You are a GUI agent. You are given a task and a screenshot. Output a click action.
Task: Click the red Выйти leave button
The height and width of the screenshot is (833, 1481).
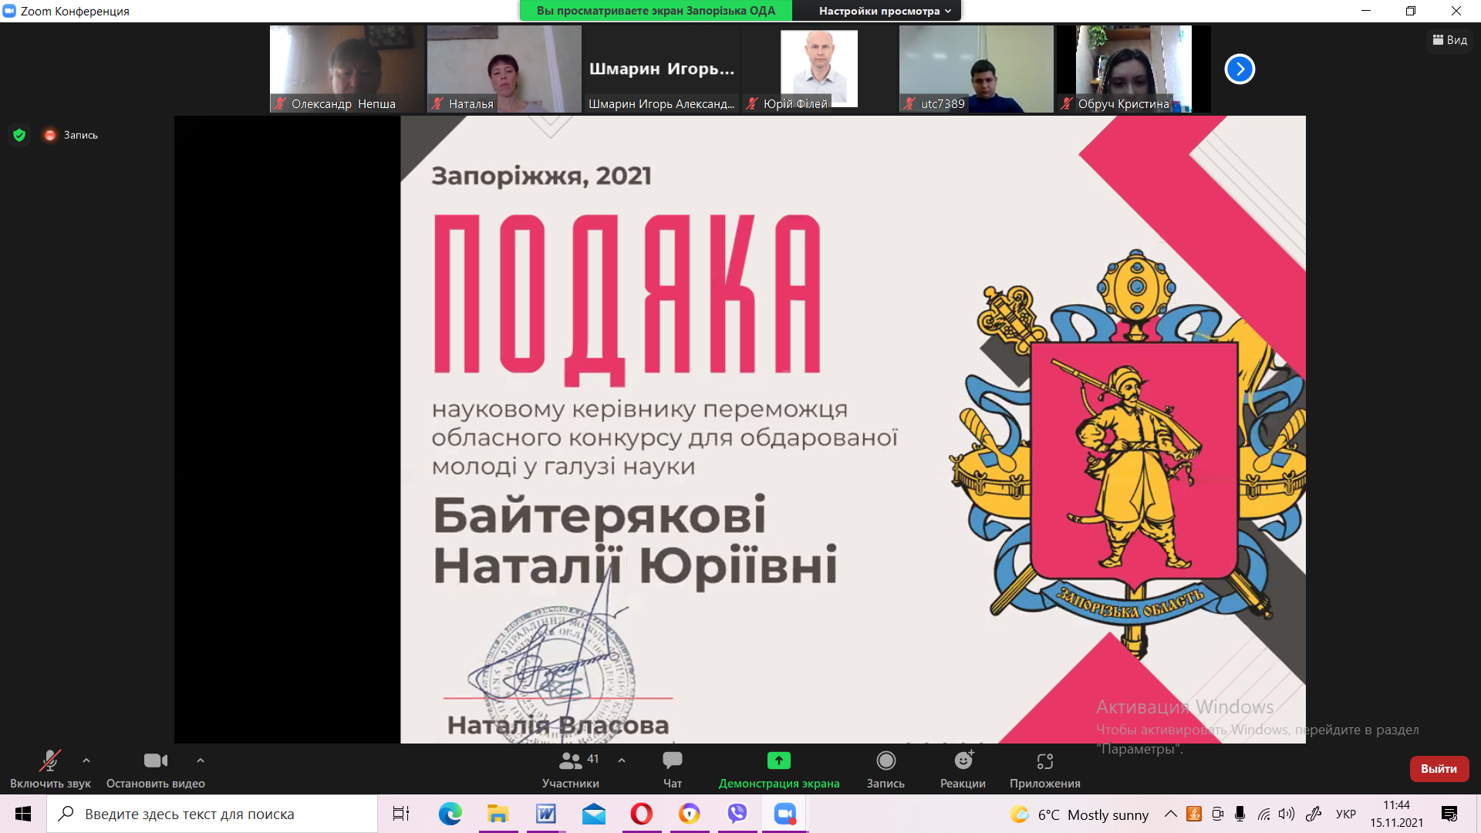pyautogui.click(x=1439, y=769)
